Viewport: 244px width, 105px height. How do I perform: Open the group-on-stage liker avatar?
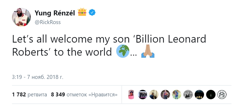tap(143, 95)
